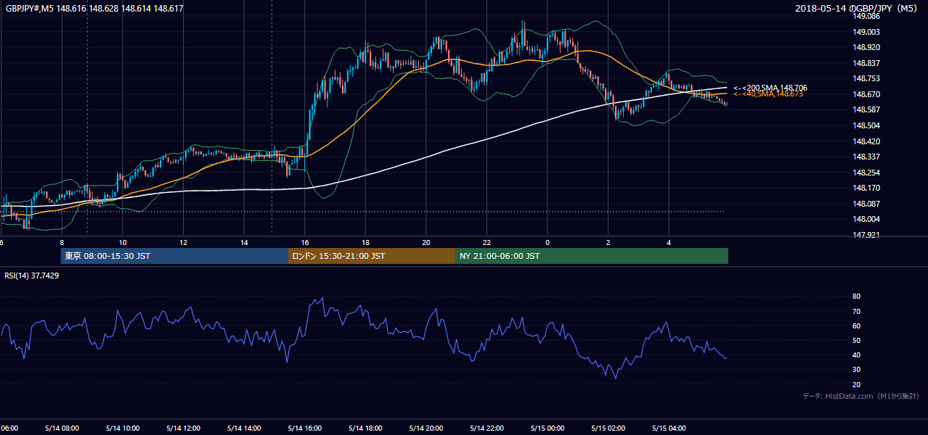Click the hour 22 marker under price chart
Screen dimensions: 928x435
point(487,242)
